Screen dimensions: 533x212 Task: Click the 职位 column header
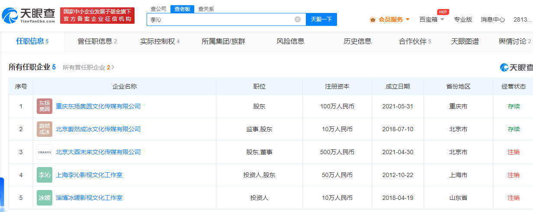coord(259,86)
